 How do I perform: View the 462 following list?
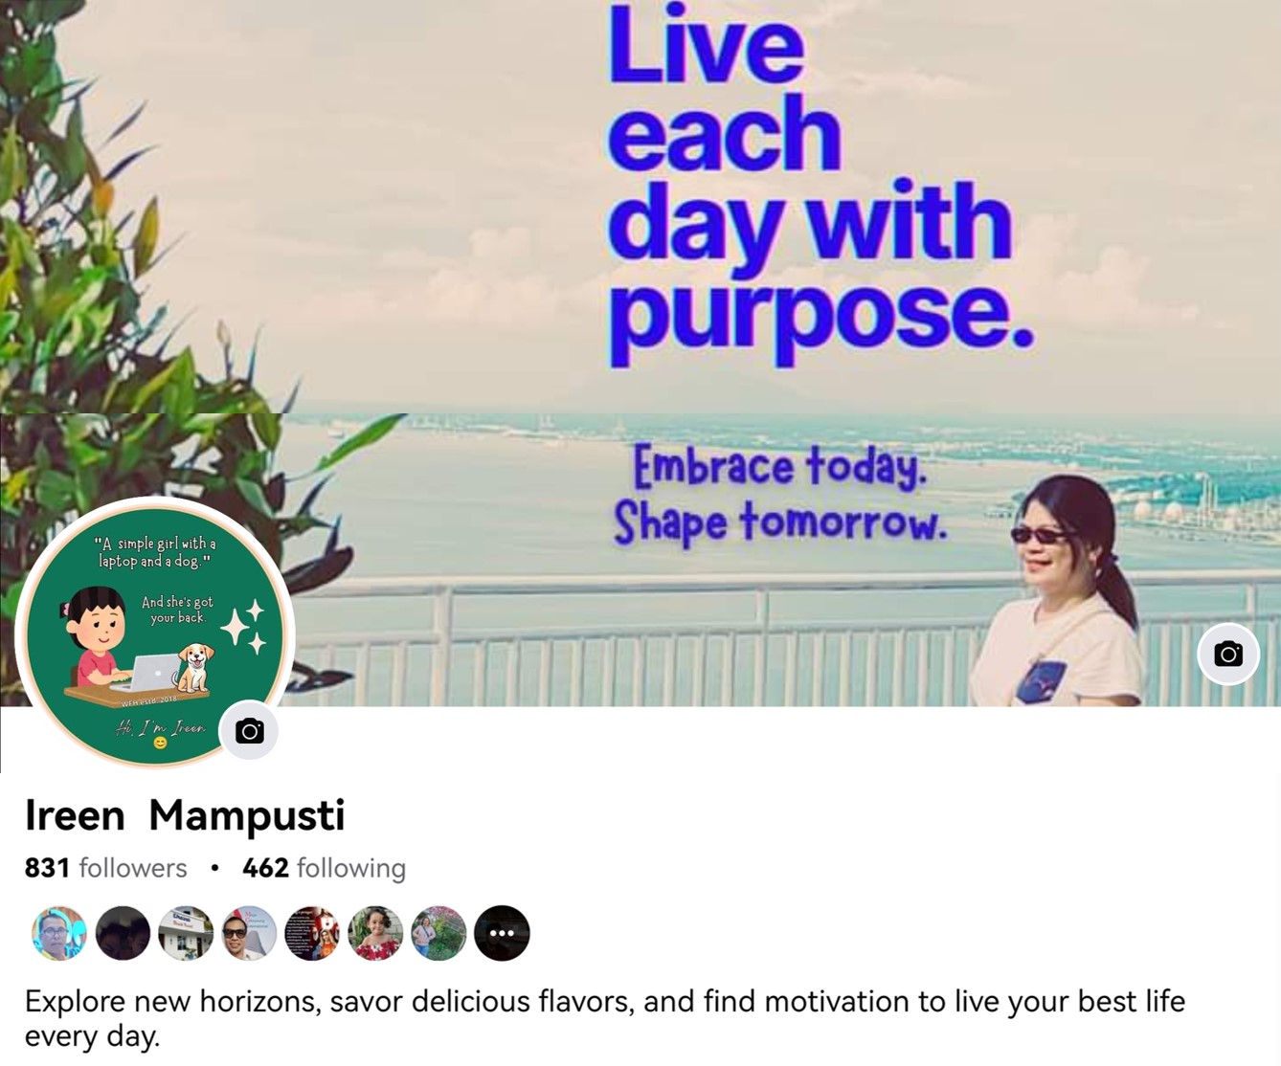(x=324, y=868)
